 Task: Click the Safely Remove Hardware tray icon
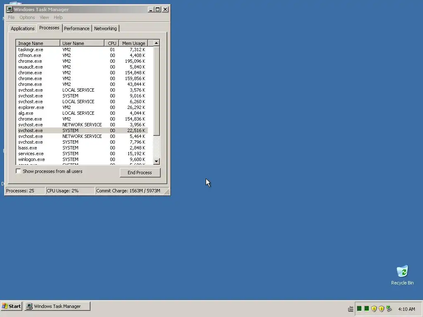pyautogui.click(x=389, y=309)
